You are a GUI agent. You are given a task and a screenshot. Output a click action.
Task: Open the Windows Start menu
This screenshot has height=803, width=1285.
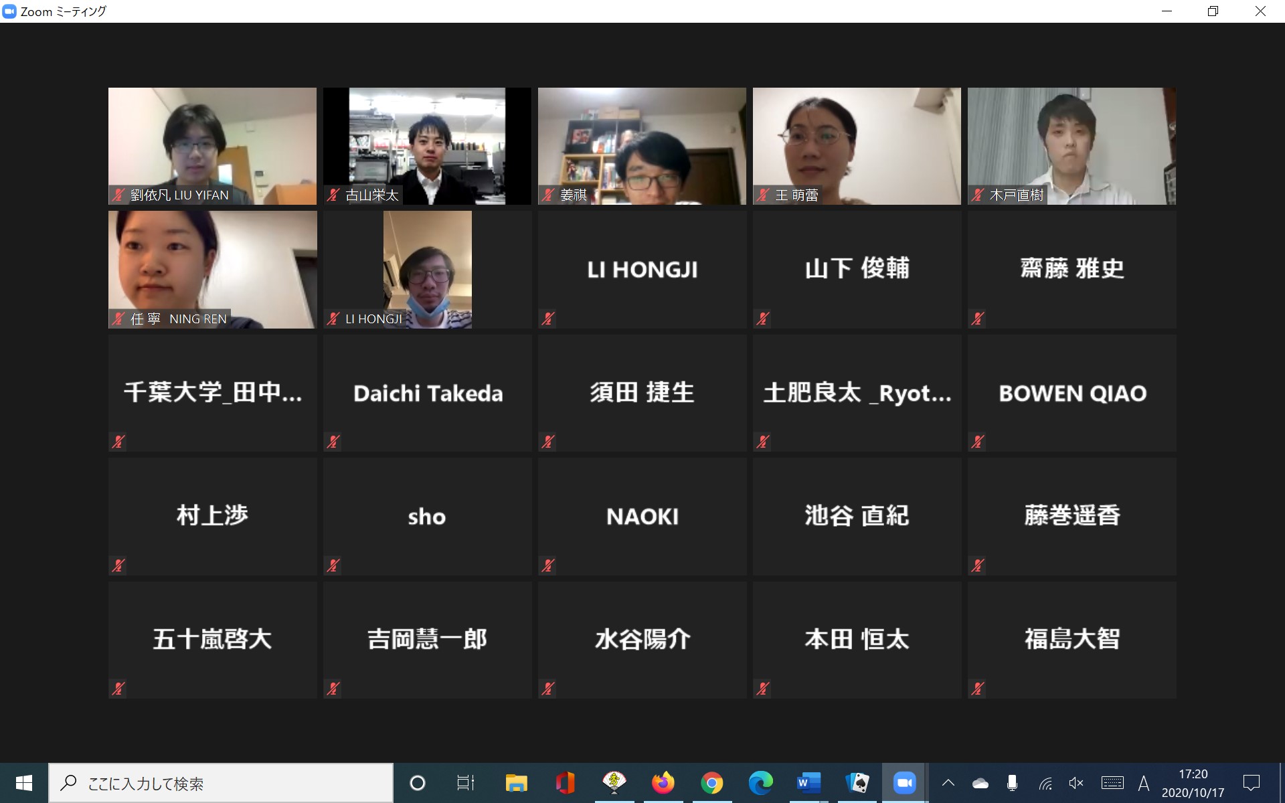(24, 783)
